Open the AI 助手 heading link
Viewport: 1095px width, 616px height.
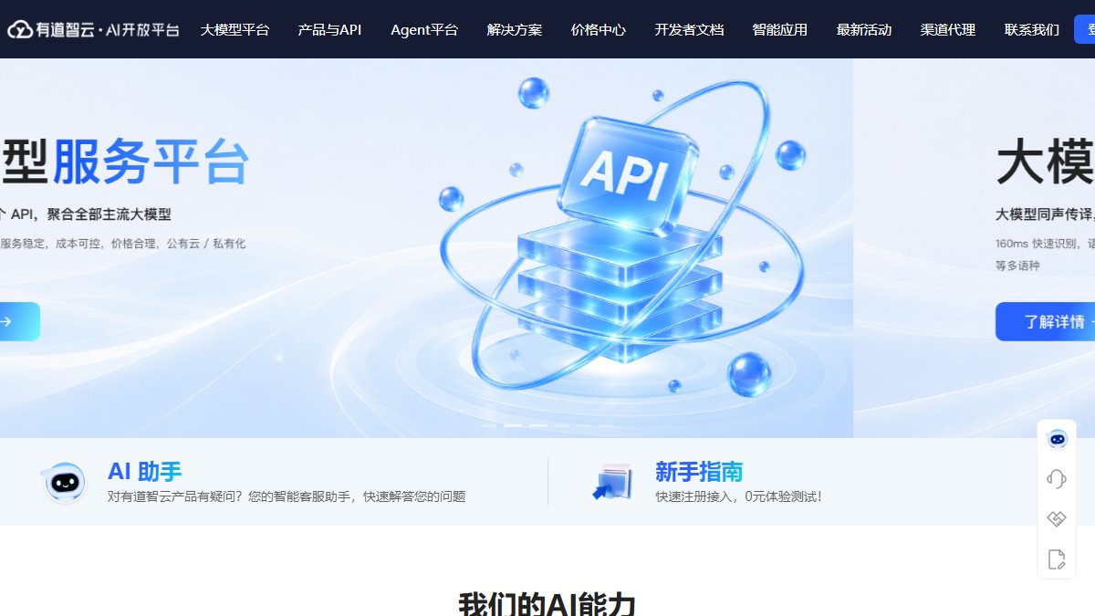click(x=144, y=471)
